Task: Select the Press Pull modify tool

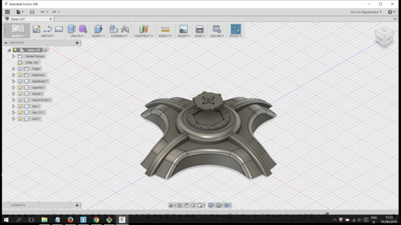Action: pos(98,29)
